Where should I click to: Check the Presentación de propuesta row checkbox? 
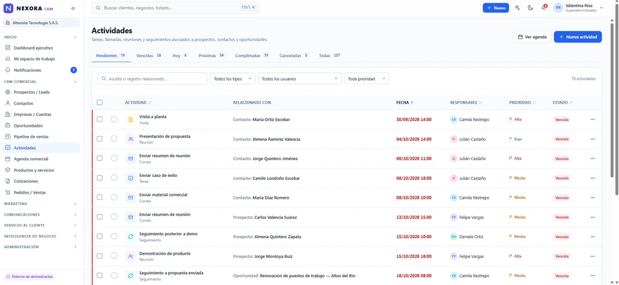pyautogui.click(x=99, y=139)
